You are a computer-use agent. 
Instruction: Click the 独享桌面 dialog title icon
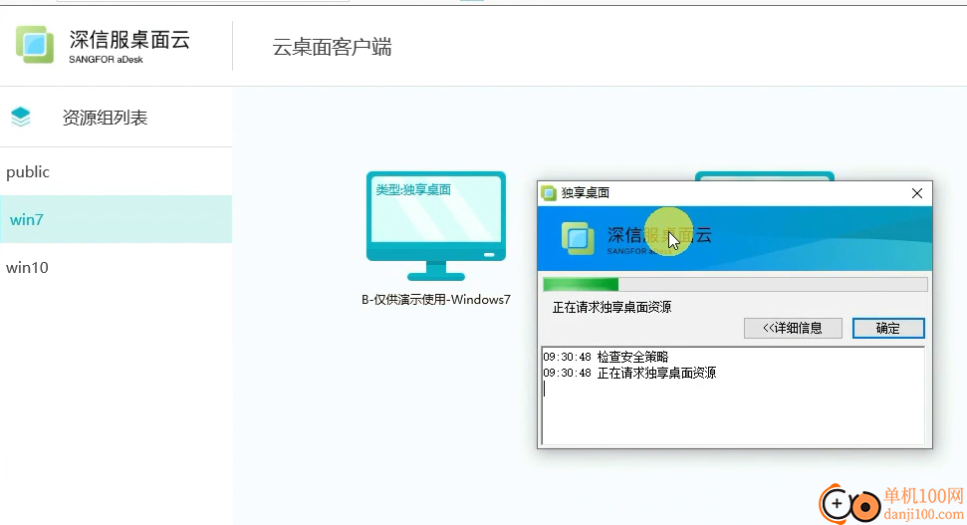tap(549, 193)
